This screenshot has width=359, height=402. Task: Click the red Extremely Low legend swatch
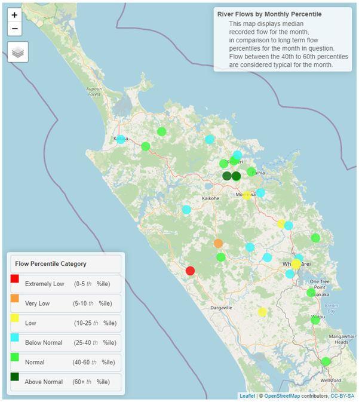[14, 279]
